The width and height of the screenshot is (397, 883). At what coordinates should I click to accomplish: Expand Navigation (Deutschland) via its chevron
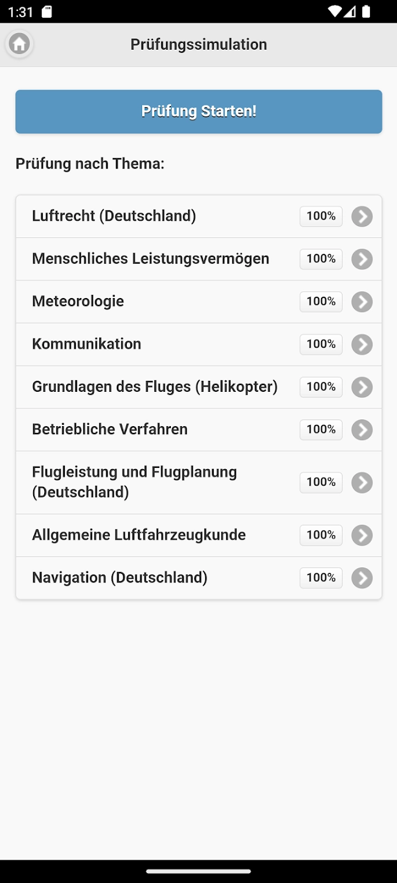pos(362,578)
